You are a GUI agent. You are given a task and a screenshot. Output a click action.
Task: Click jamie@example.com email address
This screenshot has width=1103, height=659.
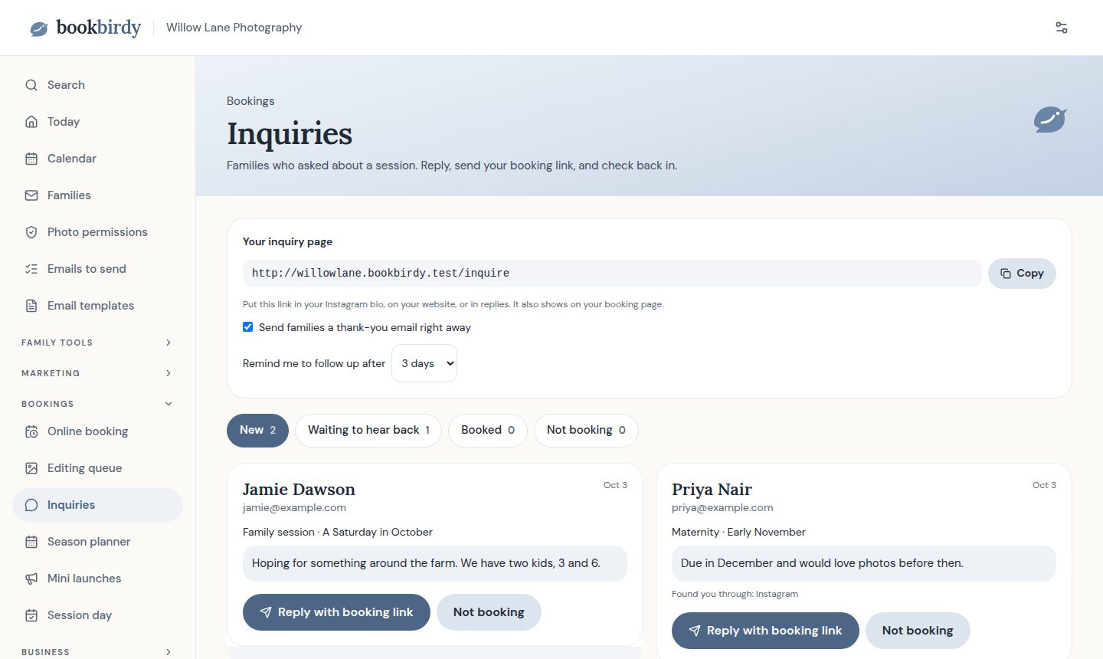[x=294, y=507]
